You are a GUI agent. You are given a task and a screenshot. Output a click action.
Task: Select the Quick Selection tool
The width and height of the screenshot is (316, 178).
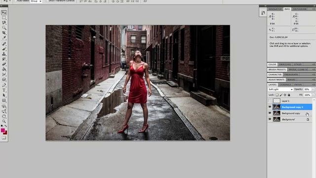[x=4, y=28]
